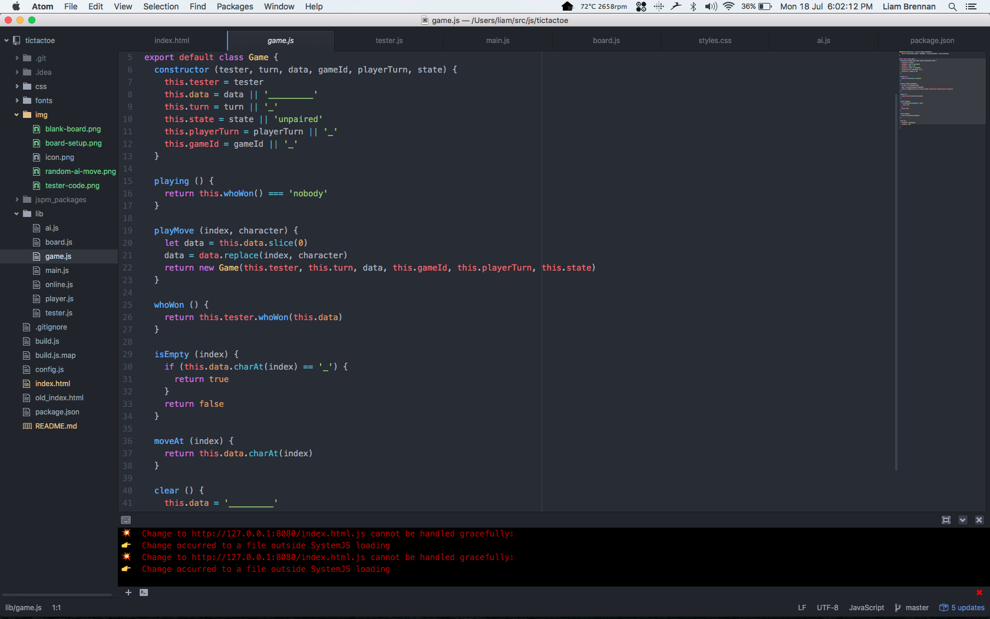Viewport: 990px width, 619px height.
Task: Click the keyboard icon above terminal output
Action: [126, 520]
